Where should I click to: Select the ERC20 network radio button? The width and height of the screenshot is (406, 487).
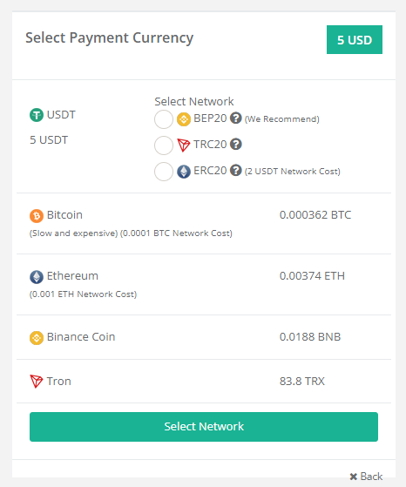click(x=164, y=172)
